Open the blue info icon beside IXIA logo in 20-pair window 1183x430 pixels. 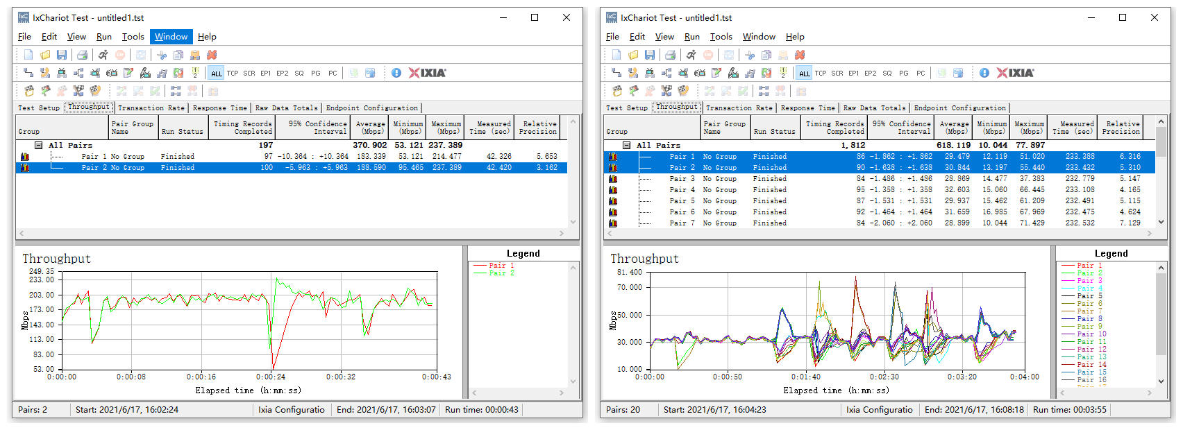pos(984,73)
